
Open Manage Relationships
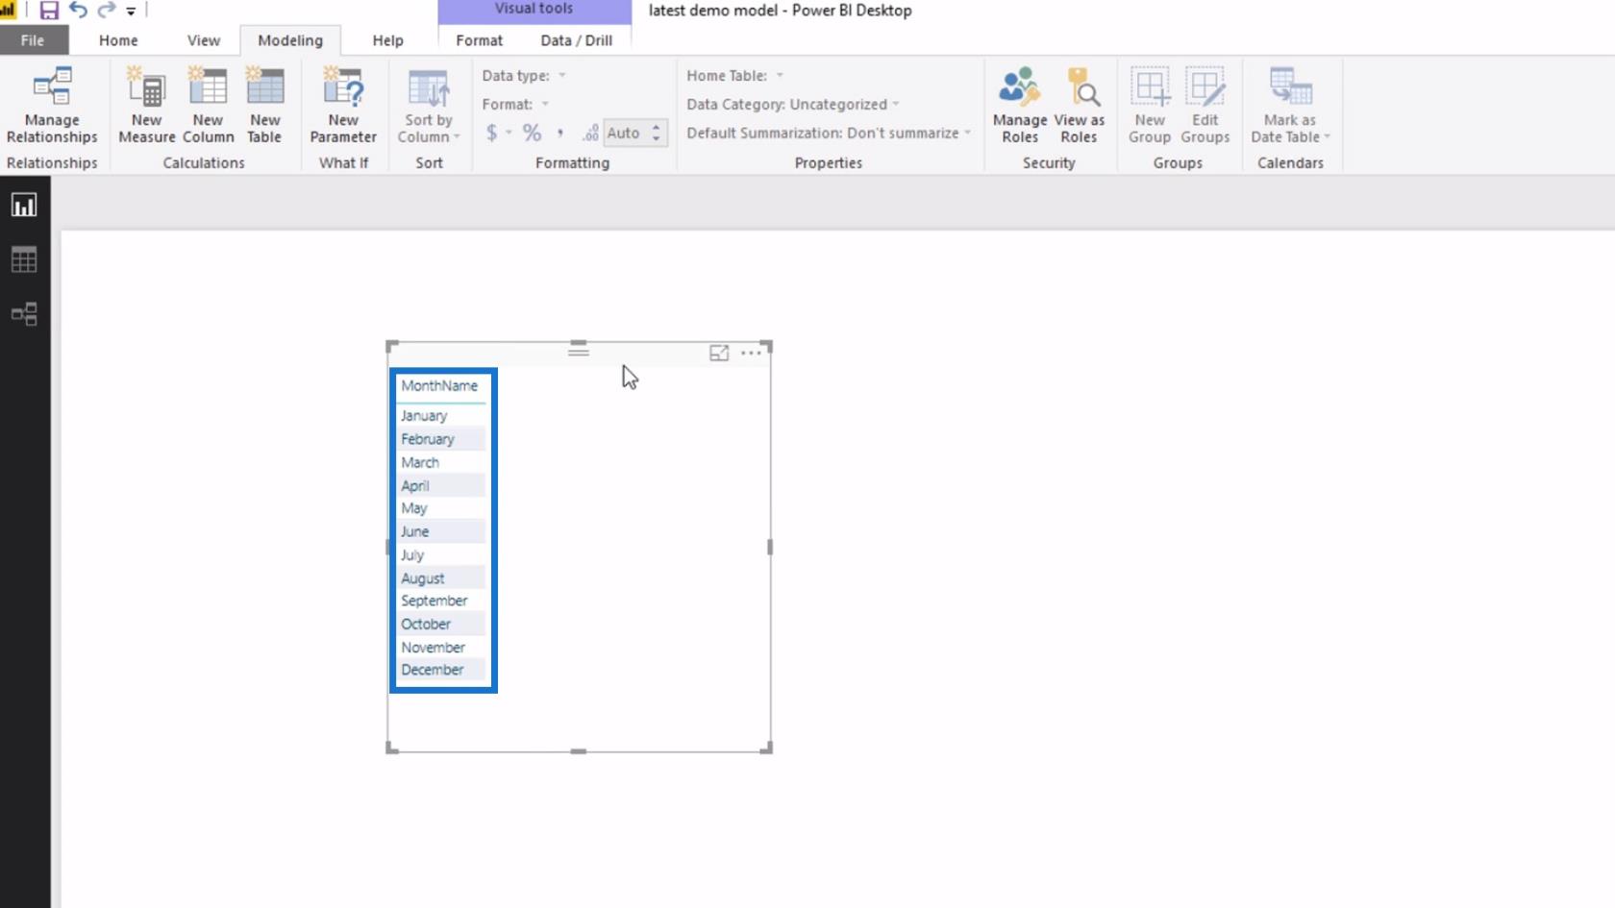[x=52, y=106]
